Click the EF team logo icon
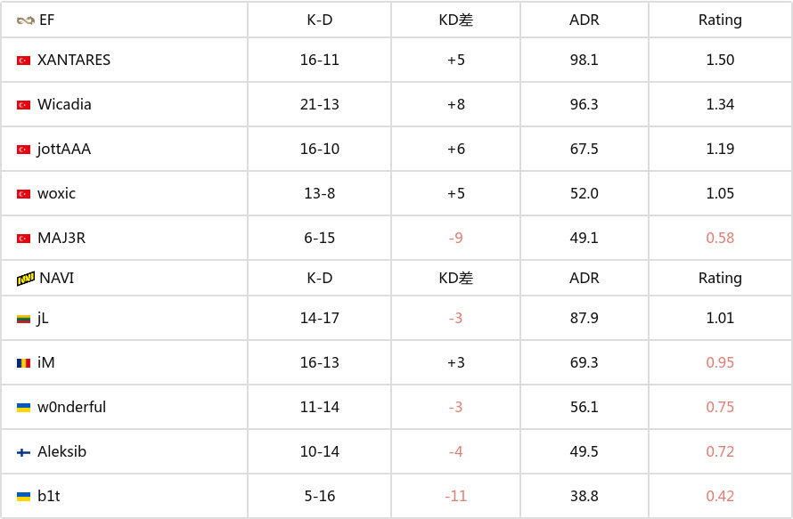The height and width of the screenshot is (519, 793). (25, 20)
